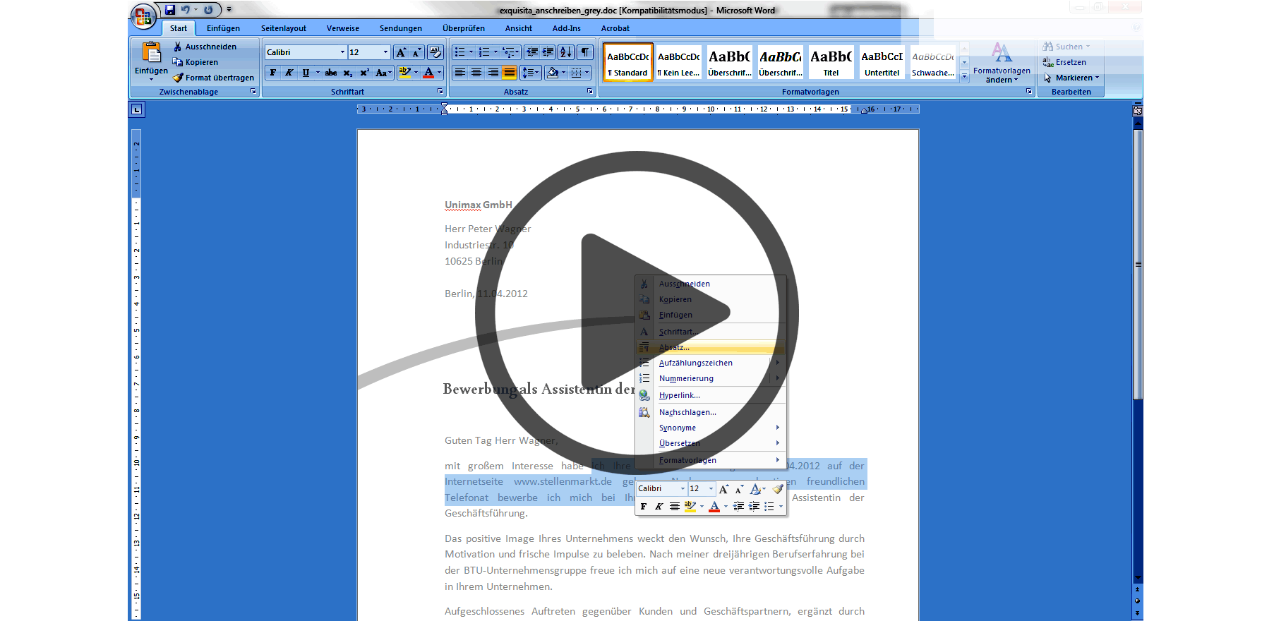Apply the Titel style from the gallery

831,63
